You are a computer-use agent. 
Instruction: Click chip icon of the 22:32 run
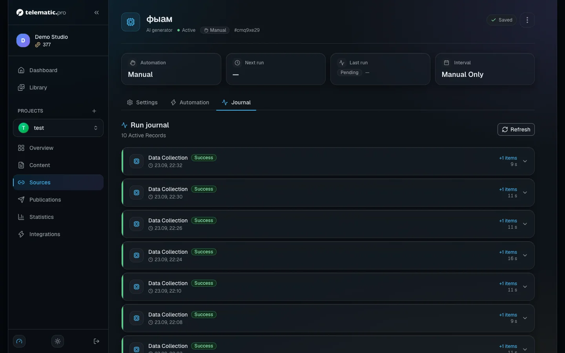pos(137,161)
